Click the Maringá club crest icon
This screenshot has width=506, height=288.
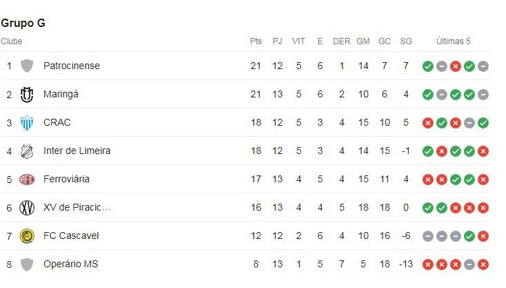tap(27, 95)
